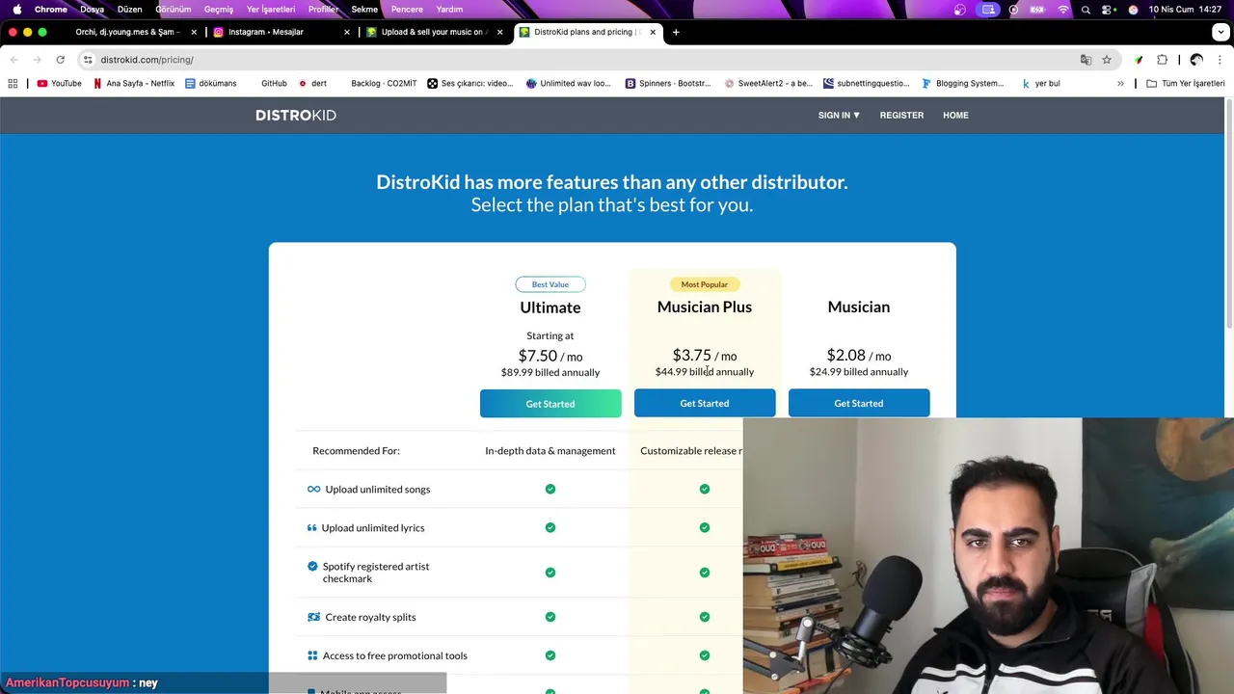The height and width of the screenshot is (694, 1234).
Task: Click the Wi-Fi icon in menu bar
Action: 1063,10
